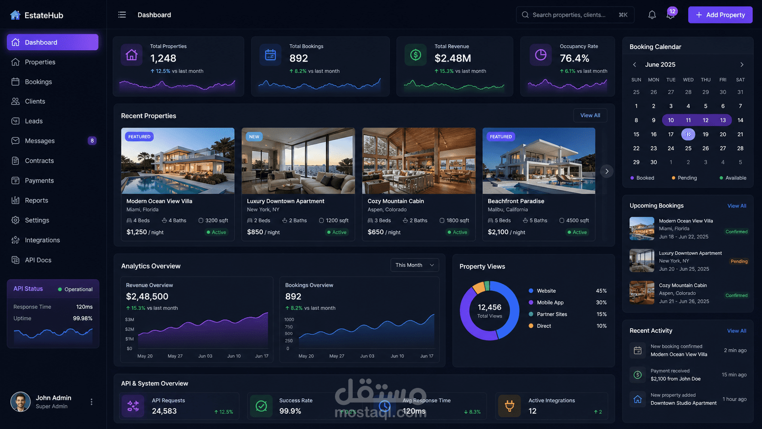Click the NEW badge on Luxury Downtown Apartment
The image size is (762, 429).
pyautogui.click(x=254, y=137)
